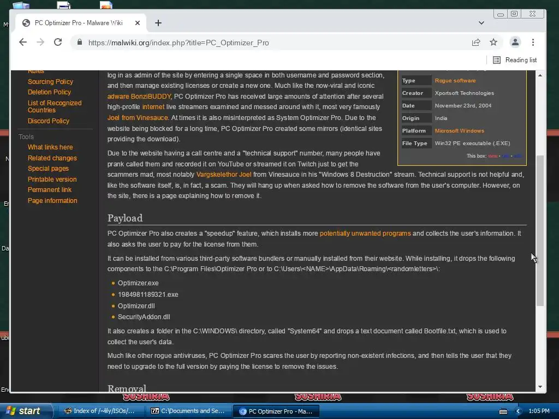Click the browser forward arrow

pyautogui.click(x=40, y=43)
